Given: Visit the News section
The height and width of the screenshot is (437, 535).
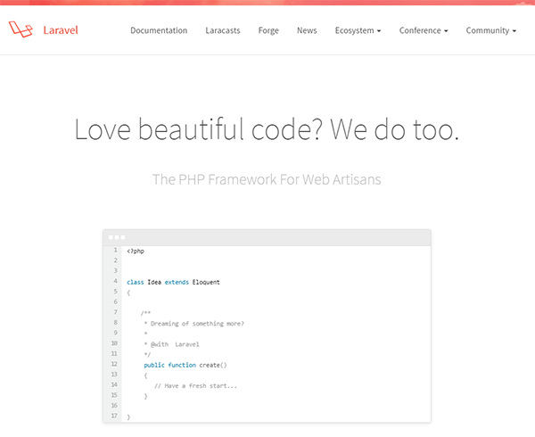Looking at the screenshot, I should tap(307, 30).
